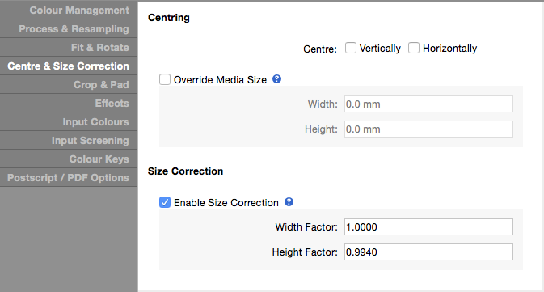
Task: Click the media Width input field
Action: (x=428, y=104)
